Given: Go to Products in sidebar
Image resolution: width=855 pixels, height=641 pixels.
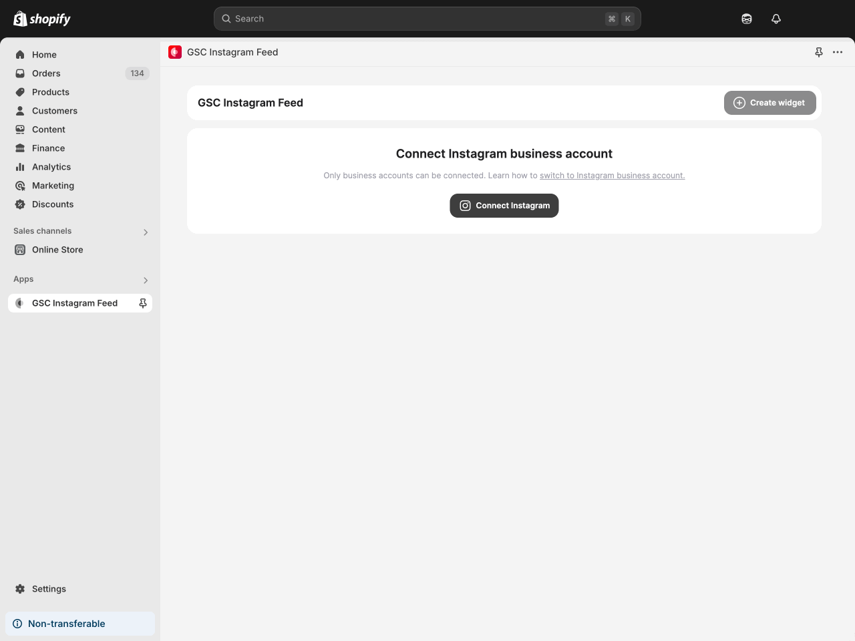Looking at the screenshot, I should 50,92.
